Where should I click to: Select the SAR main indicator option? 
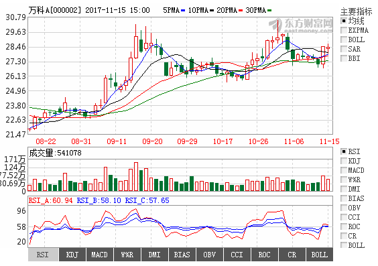tap(344, 49)
